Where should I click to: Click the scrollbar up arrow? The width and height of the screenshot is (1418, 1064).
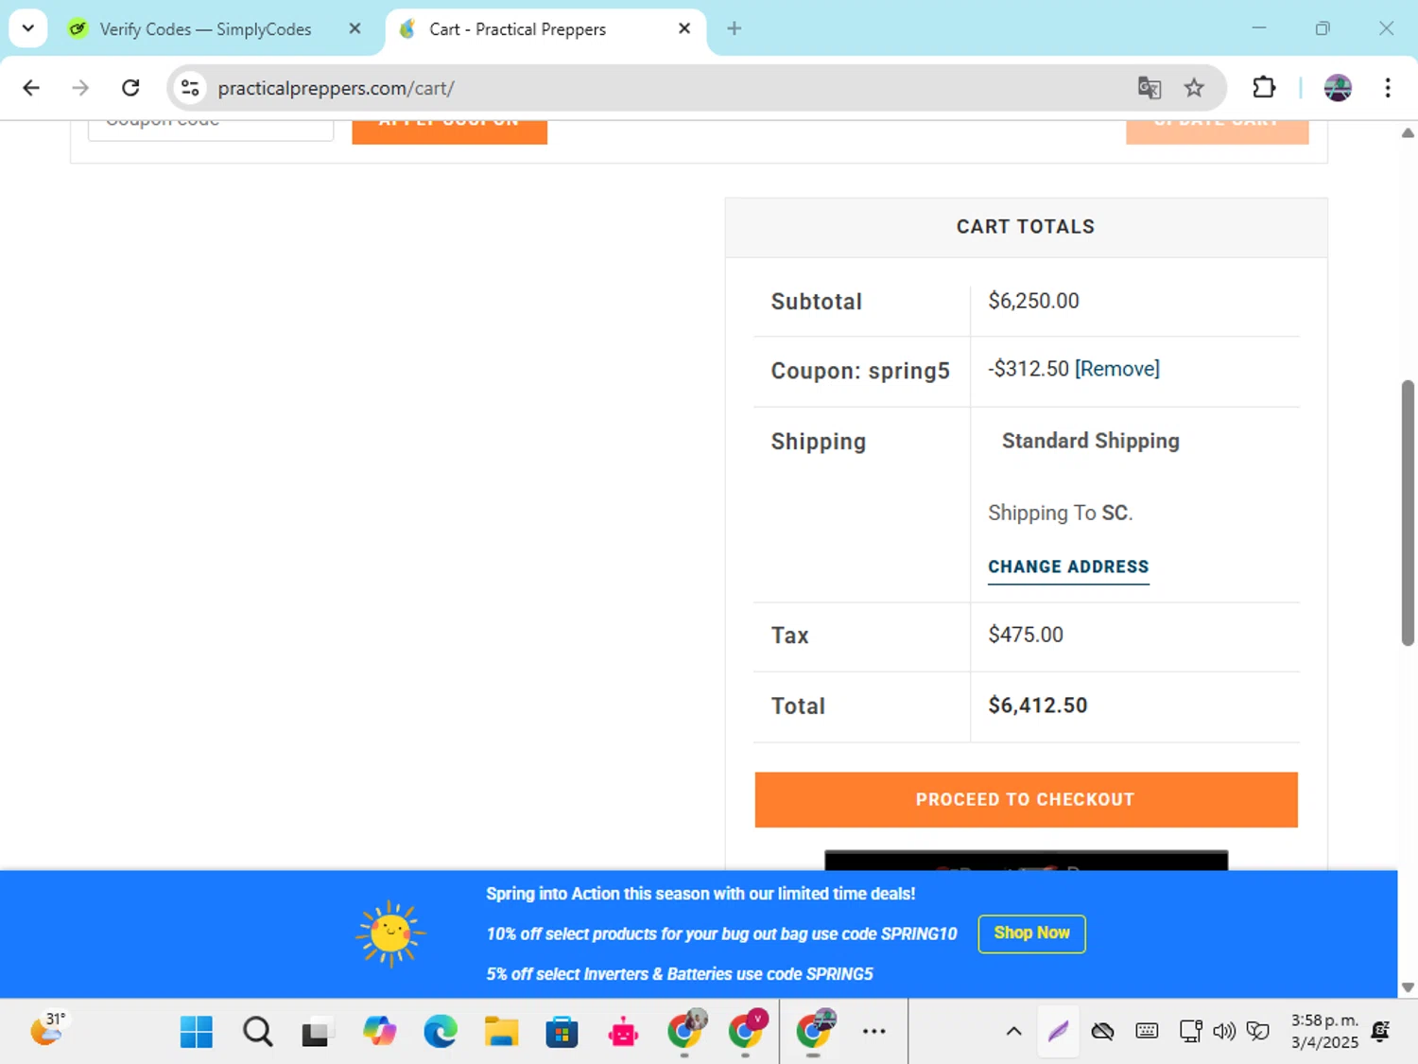point(1408,132)
